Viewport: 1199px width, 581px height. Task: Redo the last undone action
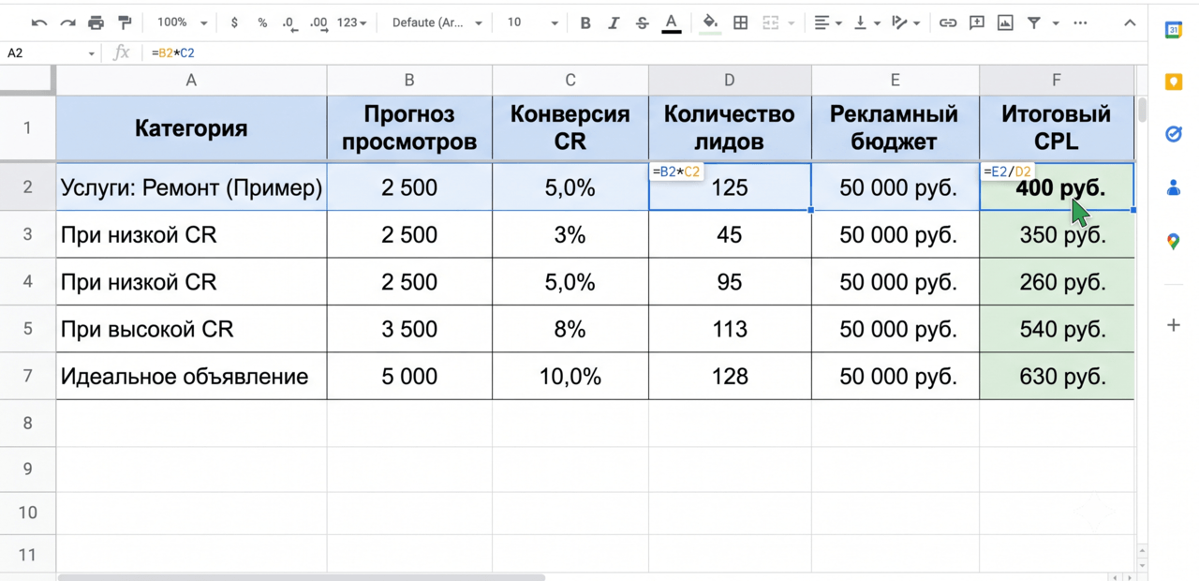point(67,22)
